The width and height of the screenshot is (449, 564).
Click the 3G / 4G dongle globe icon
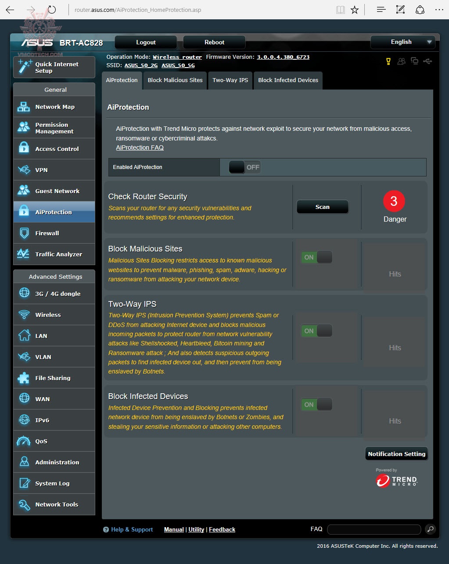point(24,293)
